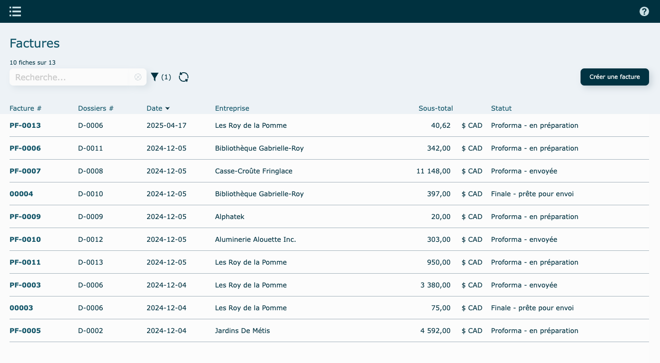Sort by the Date column arrow
This screenshot has width=660, height=363.
[167, 108]
